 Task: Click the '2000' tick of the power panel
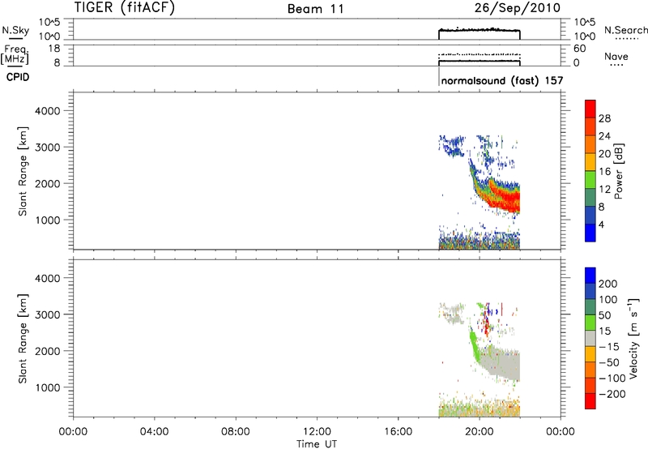coord(47,183)
